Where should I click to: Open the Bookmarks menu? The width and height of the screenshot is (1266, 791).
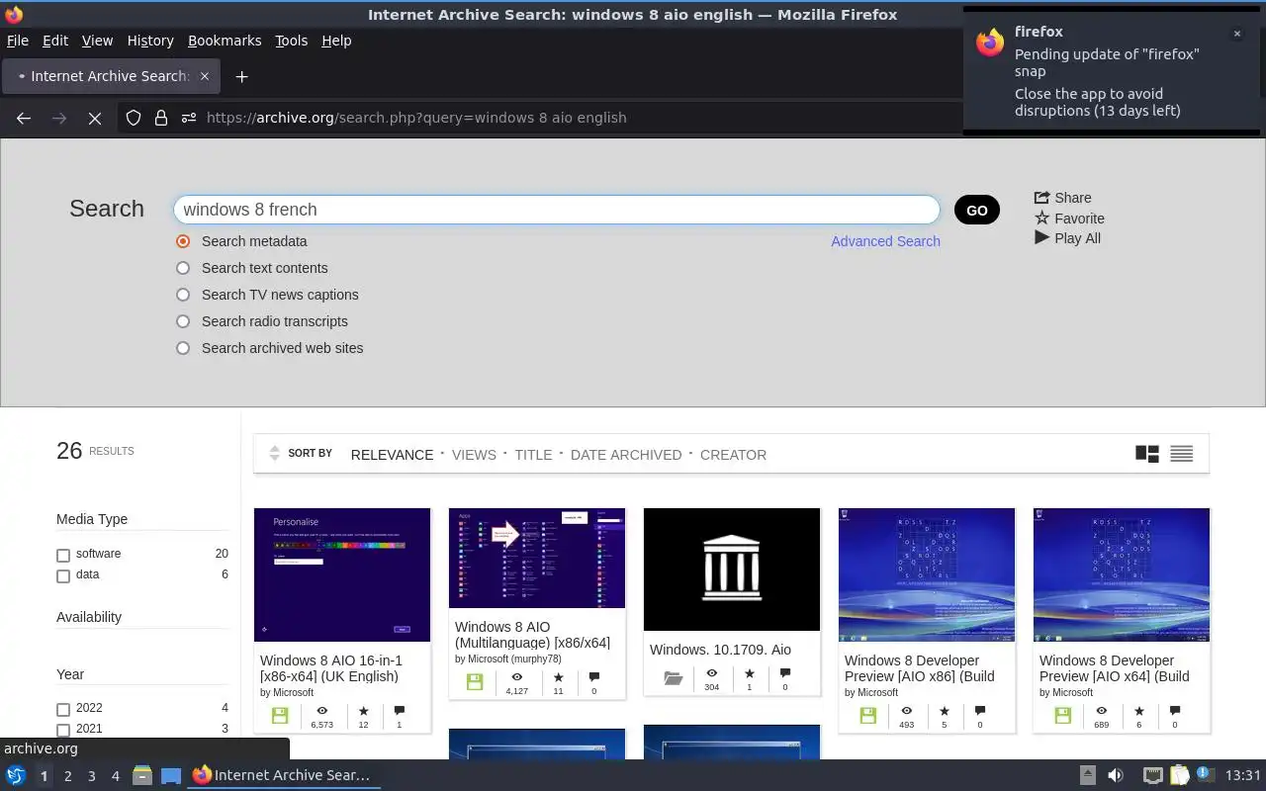pos(225,41)
